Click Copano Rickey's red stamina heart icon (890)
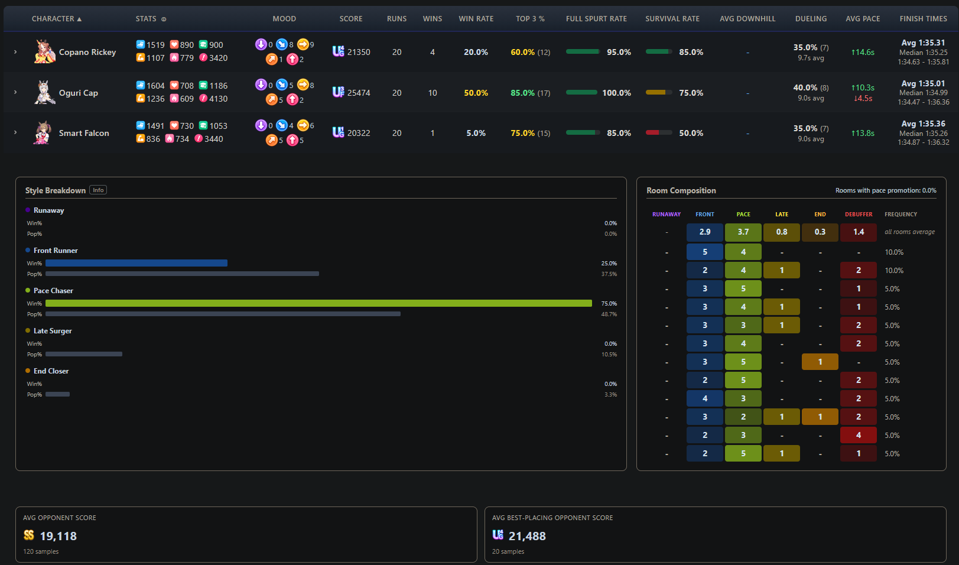The image size is (959, 565). (x=174, y=44)
